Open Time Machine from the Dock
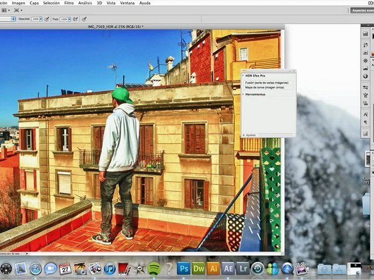The height and width of the screenshot is (280, 374). [258, 268]
